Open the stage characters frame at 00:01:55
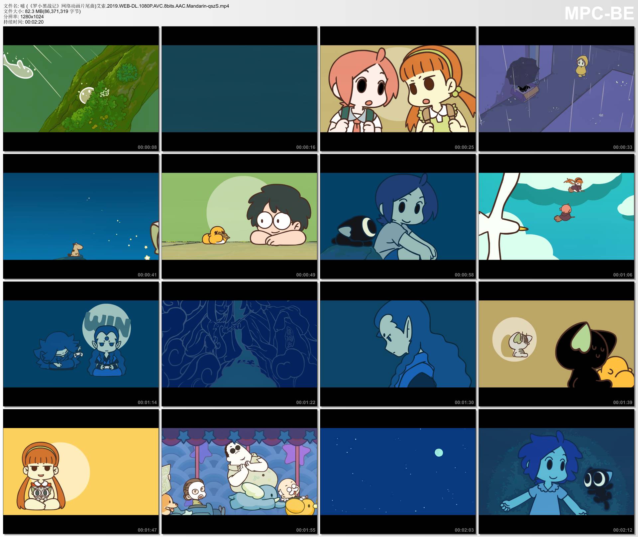The width and height of the screenshot is (638, 537). (240, 472)
